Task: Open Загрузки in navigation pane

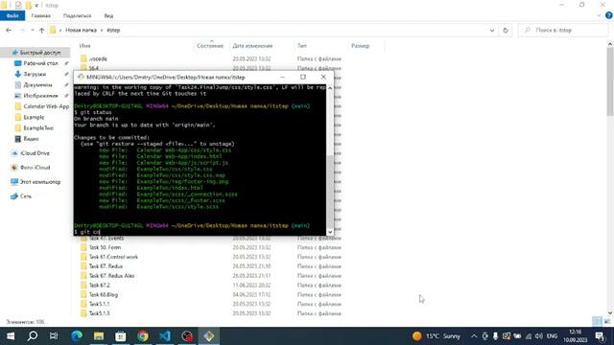Action: tap(35, 74)
